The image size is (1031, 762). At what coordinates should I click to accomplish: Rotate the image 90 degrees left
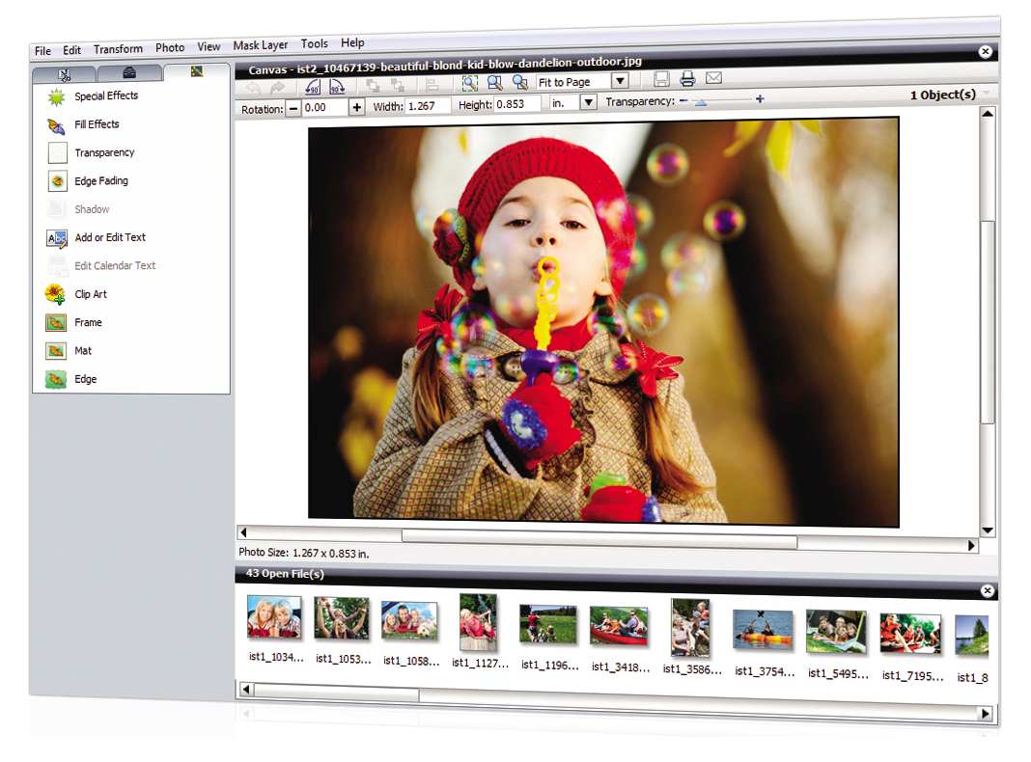click(x=313, y=84)
